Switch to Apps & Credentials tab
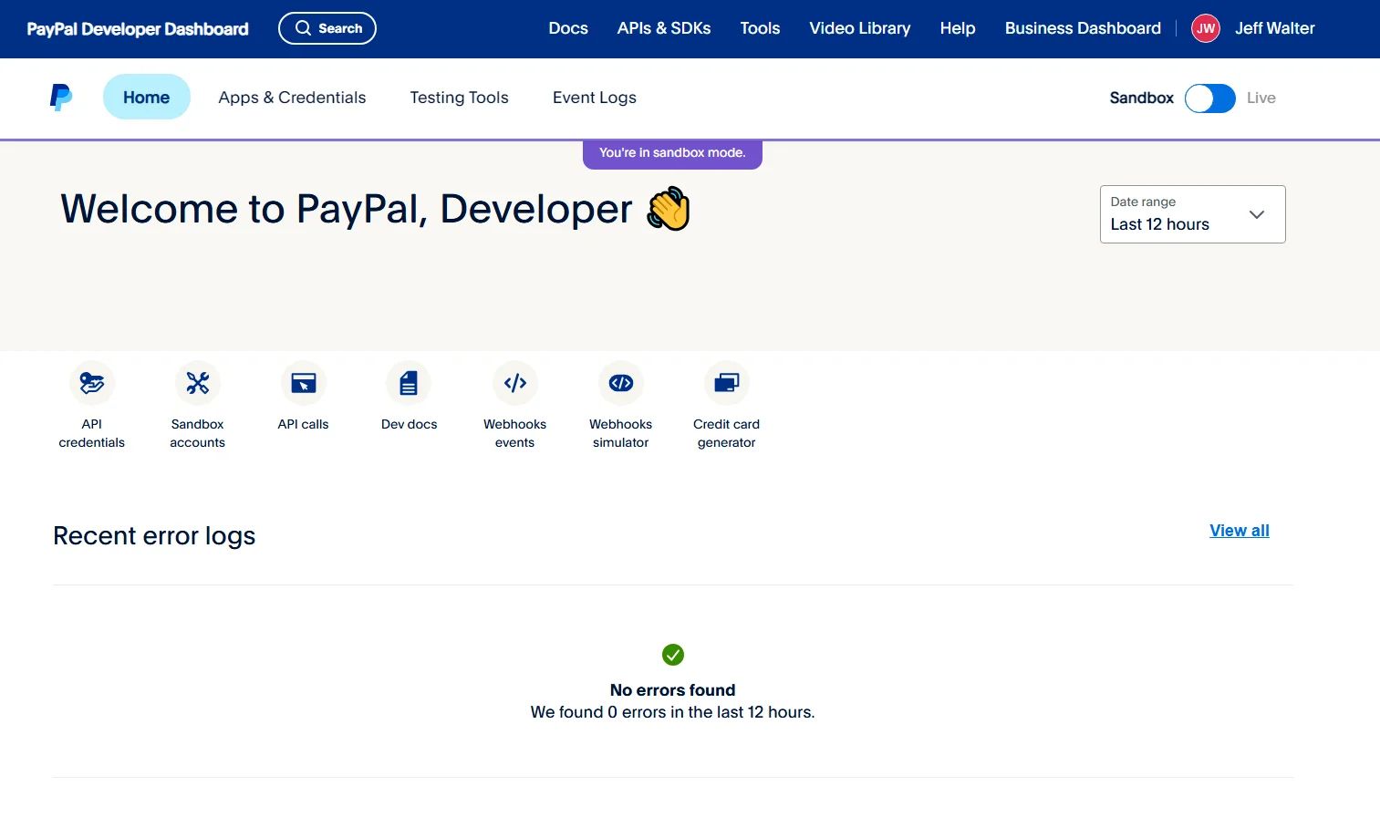Image resolution: width=1380 pixels, height=838 pixels. pos(292,98)
